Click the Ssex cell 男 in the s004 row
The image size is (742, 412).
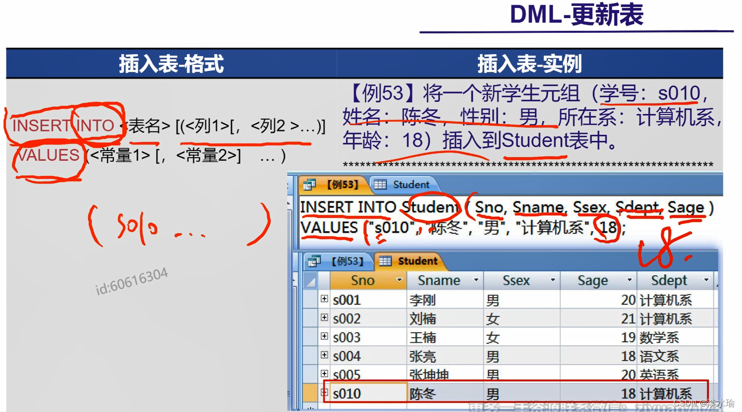(x=522, y=356)
